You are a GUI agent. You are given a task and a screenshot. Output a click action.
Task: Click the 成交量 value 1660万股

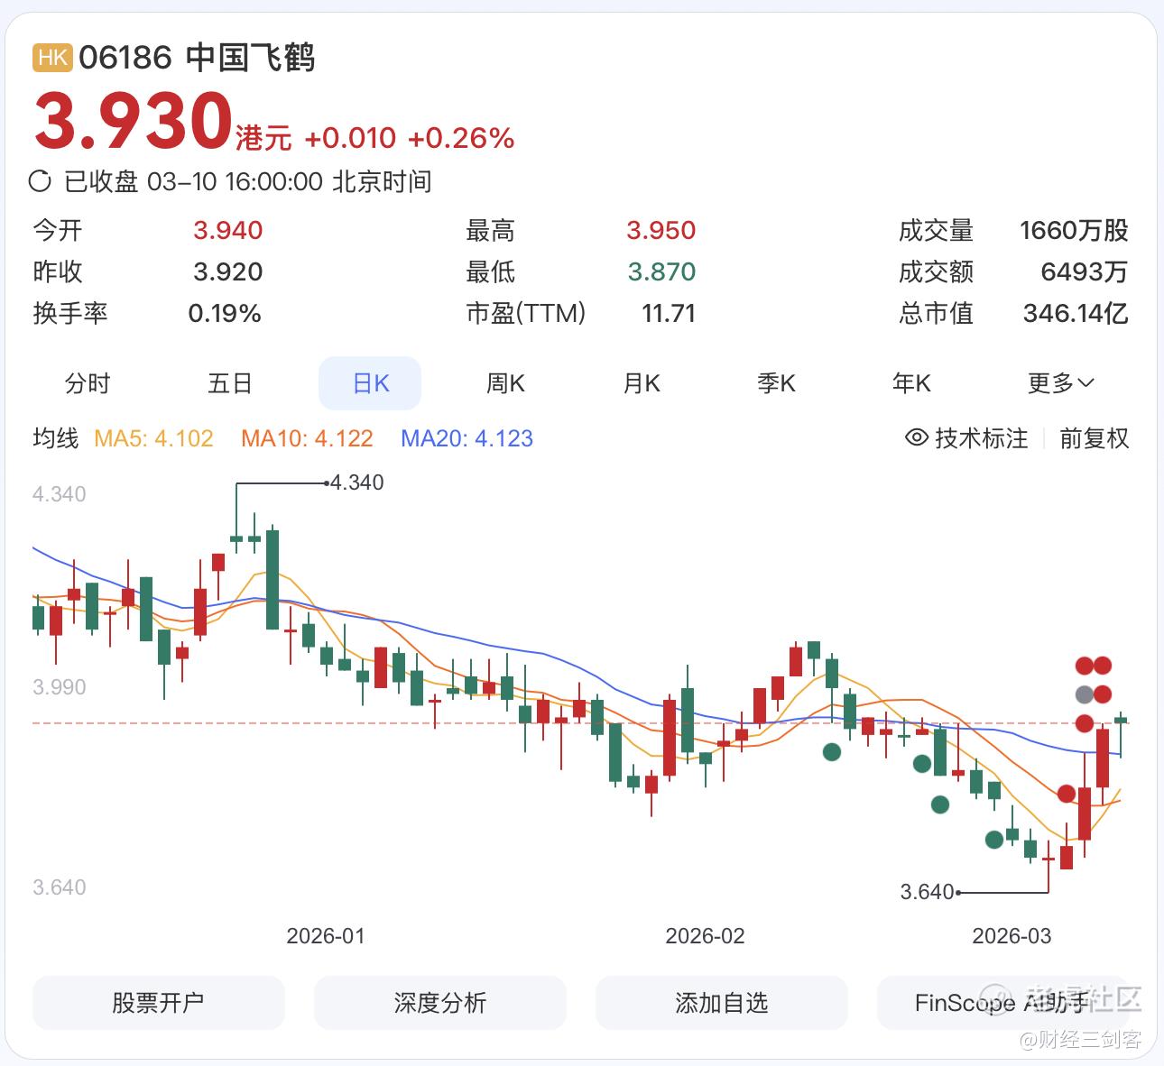(x=1074, y=230)
